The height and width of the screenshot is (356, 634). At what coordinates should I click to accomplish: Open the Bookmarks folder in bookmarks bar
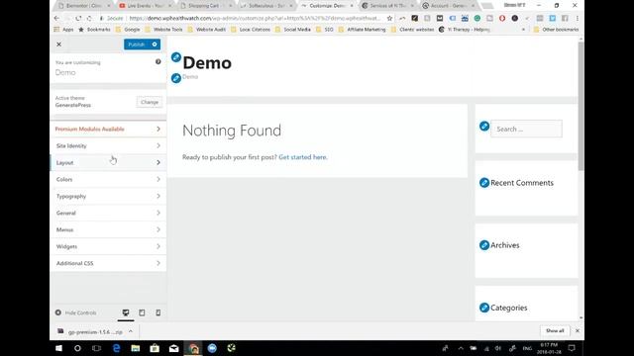[x=95, y=30]
